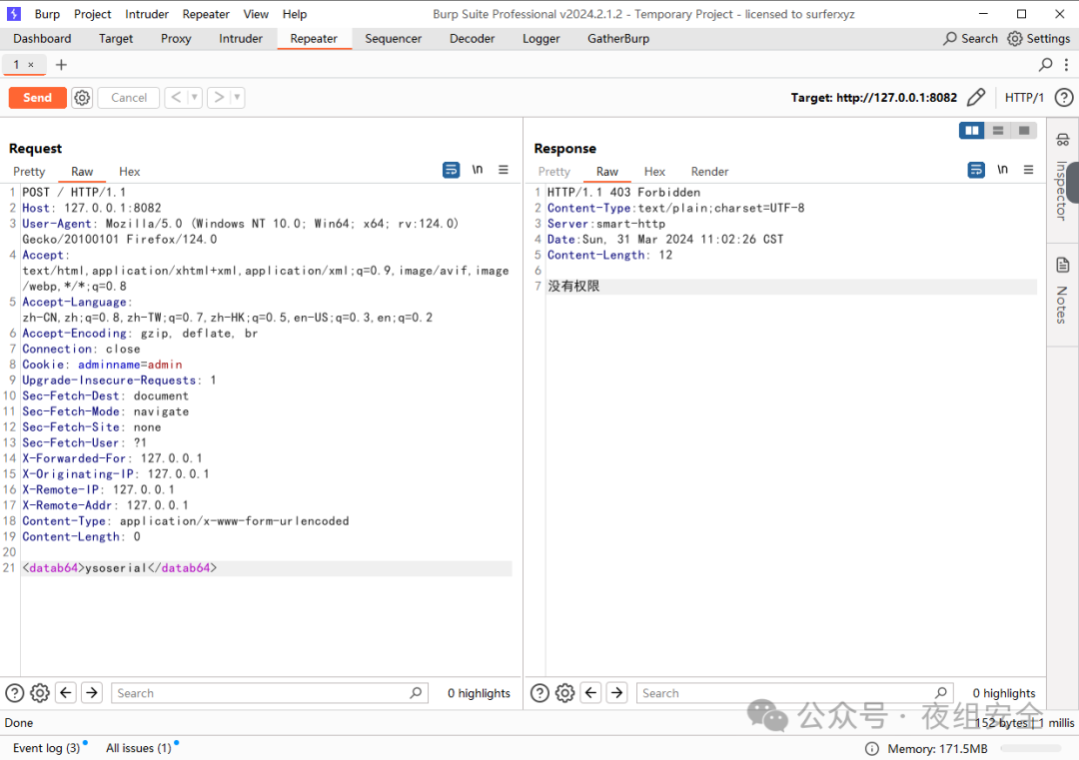Toggle word wrap in request editor
Screen dimensions: 1079x760
click(x=451, y=171)
